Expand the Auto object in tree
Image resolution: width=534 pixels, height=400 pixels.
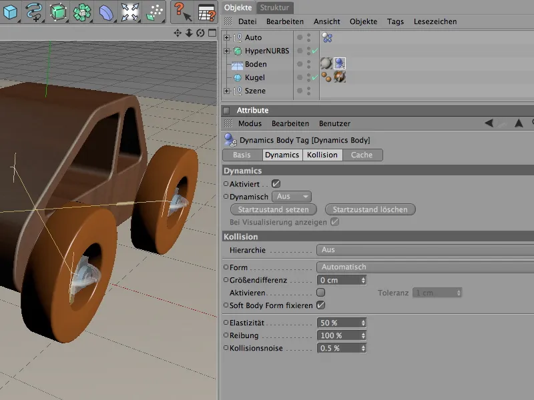coord(227,37)
